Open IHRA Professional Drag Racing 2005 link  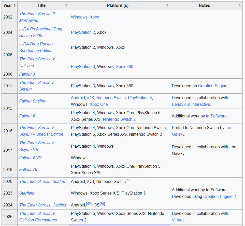click(41, 32)
